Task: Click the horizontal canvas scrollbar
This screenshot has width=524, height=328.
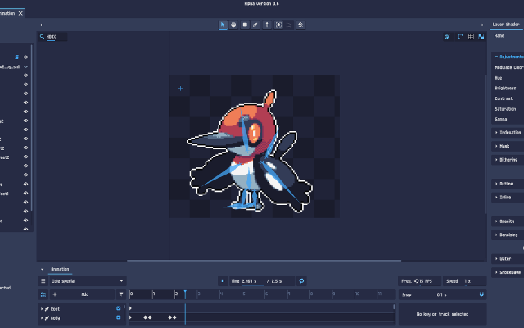Action: [264, 261]
